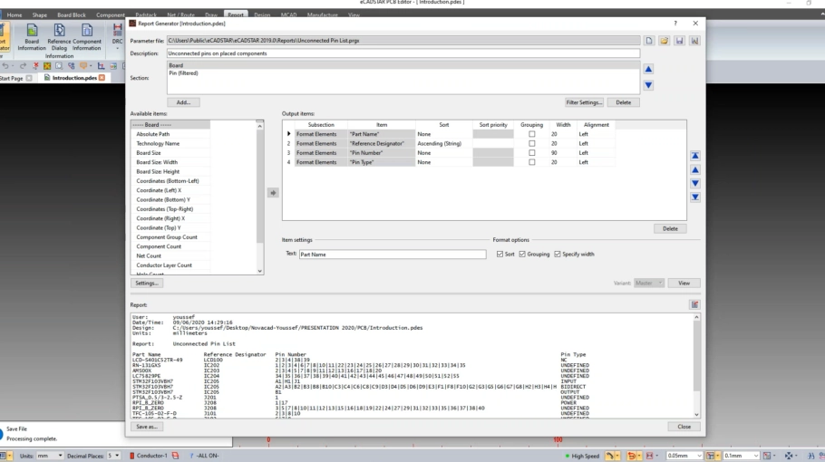
Task: Open the Reference Dialog tool
Action: (59, 37)
